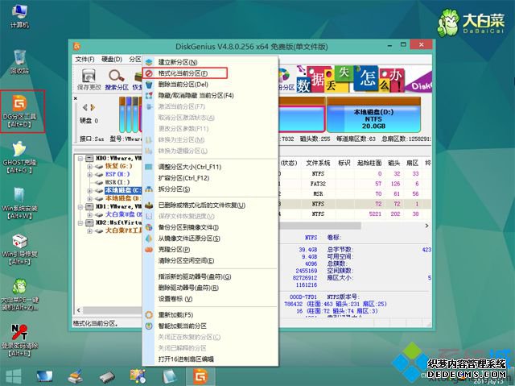Click the 建立新分区 menu entry icon
The width and height of the screenshot is (515, 386).
click(149, 62)
